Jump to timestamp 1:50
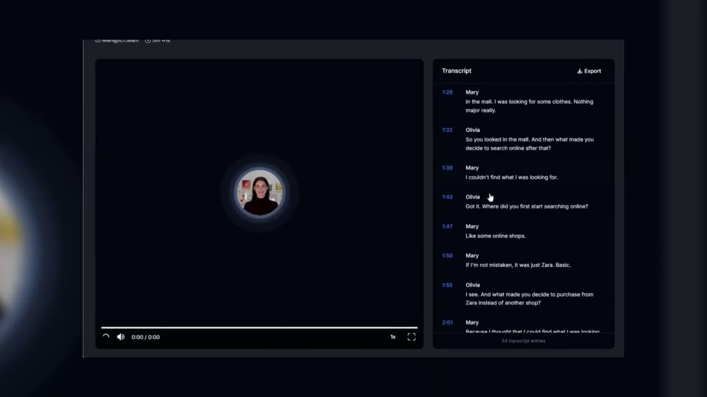The image size is (707, 397). pyautogui.click(x=447, y=256)
